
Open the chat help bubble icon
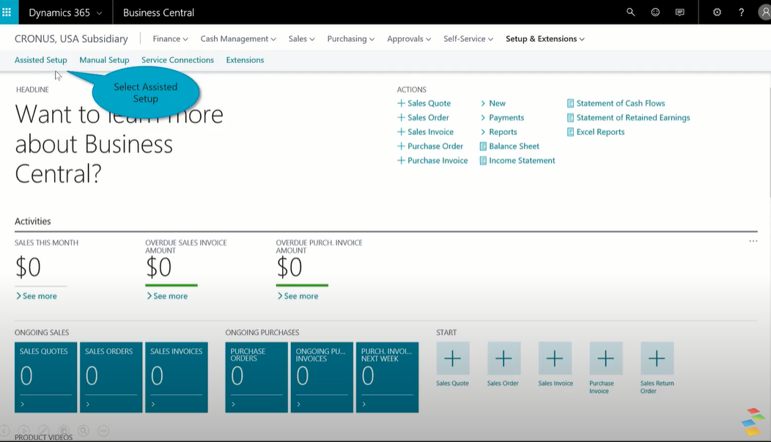680,12
